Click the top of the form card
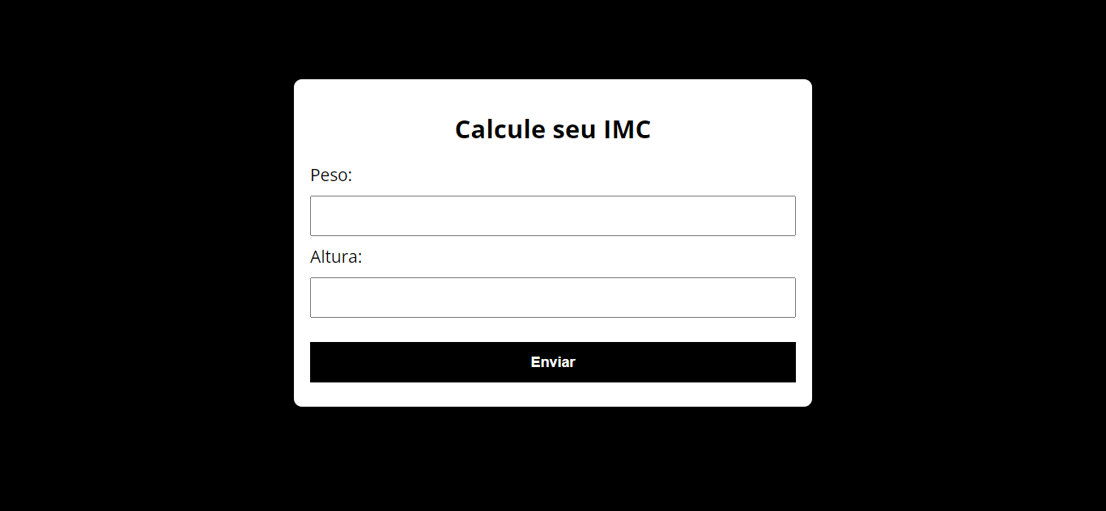Image resolution: width=1106 pixels, height=511 pixels. pyautogui.click(x=553, y=89)
